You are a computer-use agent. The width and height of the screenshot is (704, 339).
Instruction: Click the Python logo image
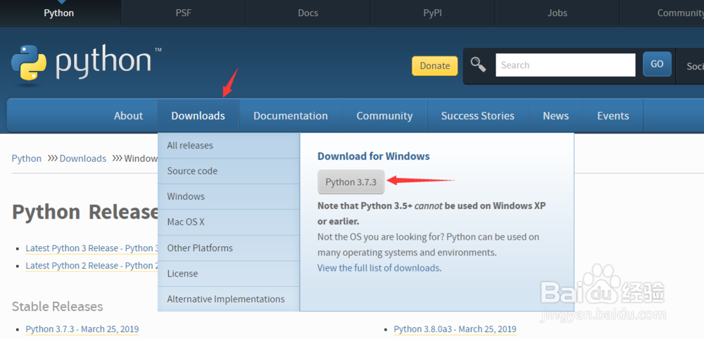[x=86, y=63]
